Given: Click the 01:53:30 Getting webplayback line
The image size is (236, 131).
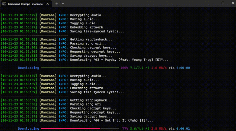Looking at the screenshot, I should (57, 39).
